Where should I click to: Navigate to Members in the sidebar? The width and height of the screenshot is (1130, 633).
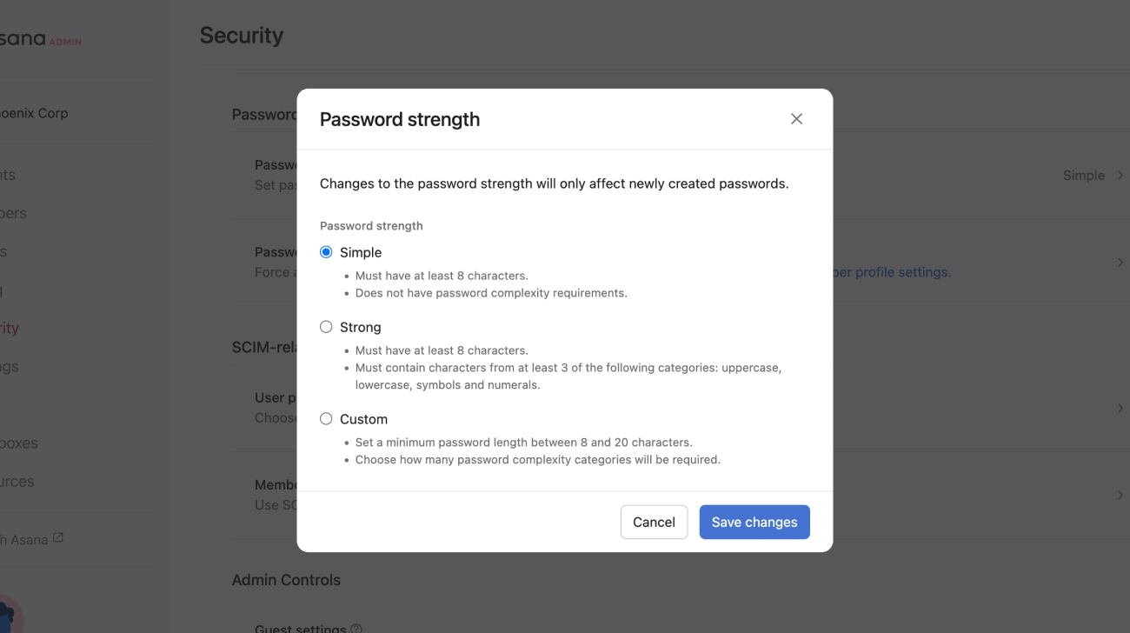coord(13,213)
